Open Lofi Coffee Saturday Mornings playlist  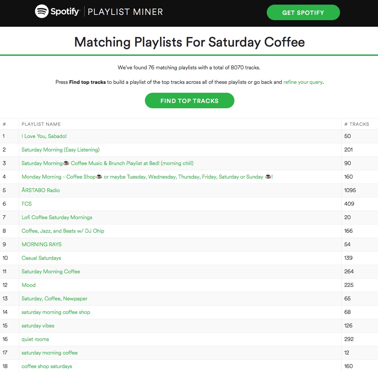point(57,218)
